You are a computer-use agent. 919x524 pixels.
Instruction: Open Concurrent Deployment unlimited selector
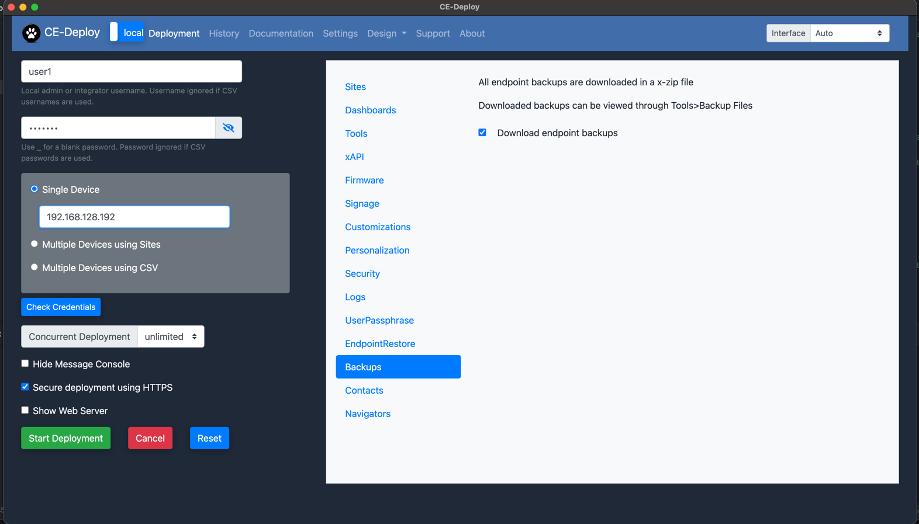pos(171,336)
